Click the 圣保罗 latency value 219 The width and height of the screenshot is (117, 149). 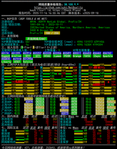pos(85,142)
